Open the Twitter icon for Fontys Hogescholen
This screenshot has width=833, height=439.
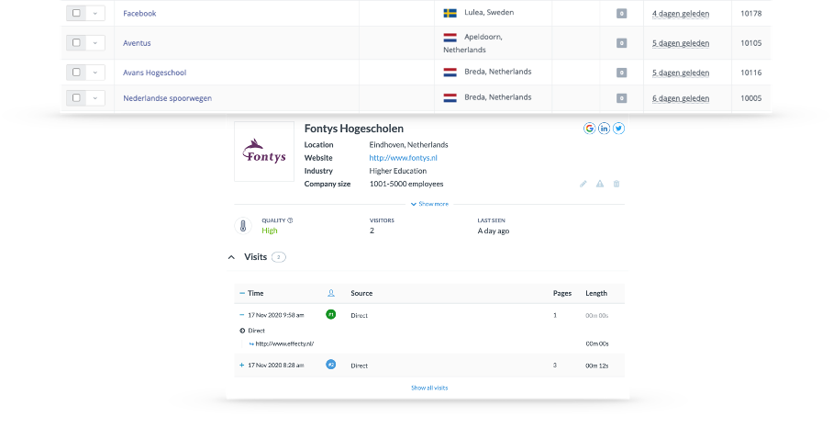click(x=618, y=129)
